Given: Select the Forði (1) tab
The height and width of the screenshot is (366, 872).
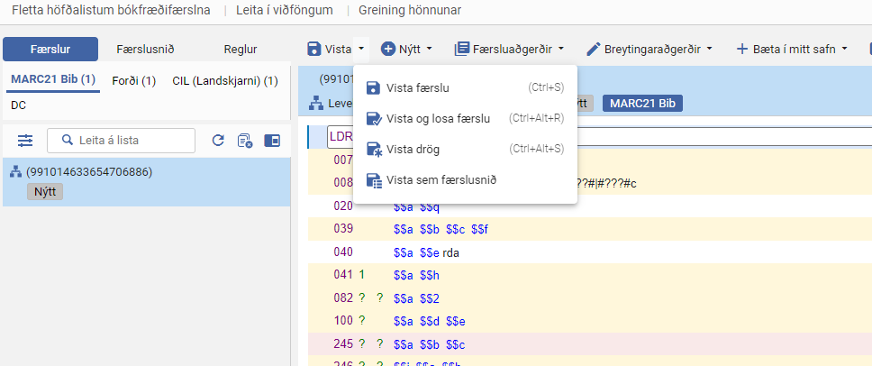Looking at the screenshot, I should [x=134, y=80].
